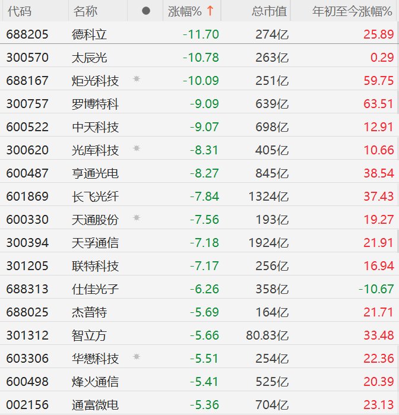Click the 0.29 year-to-date value
The height and width of the screenshot is (415, 399).
pyautogui.click(x=382, y=58)
